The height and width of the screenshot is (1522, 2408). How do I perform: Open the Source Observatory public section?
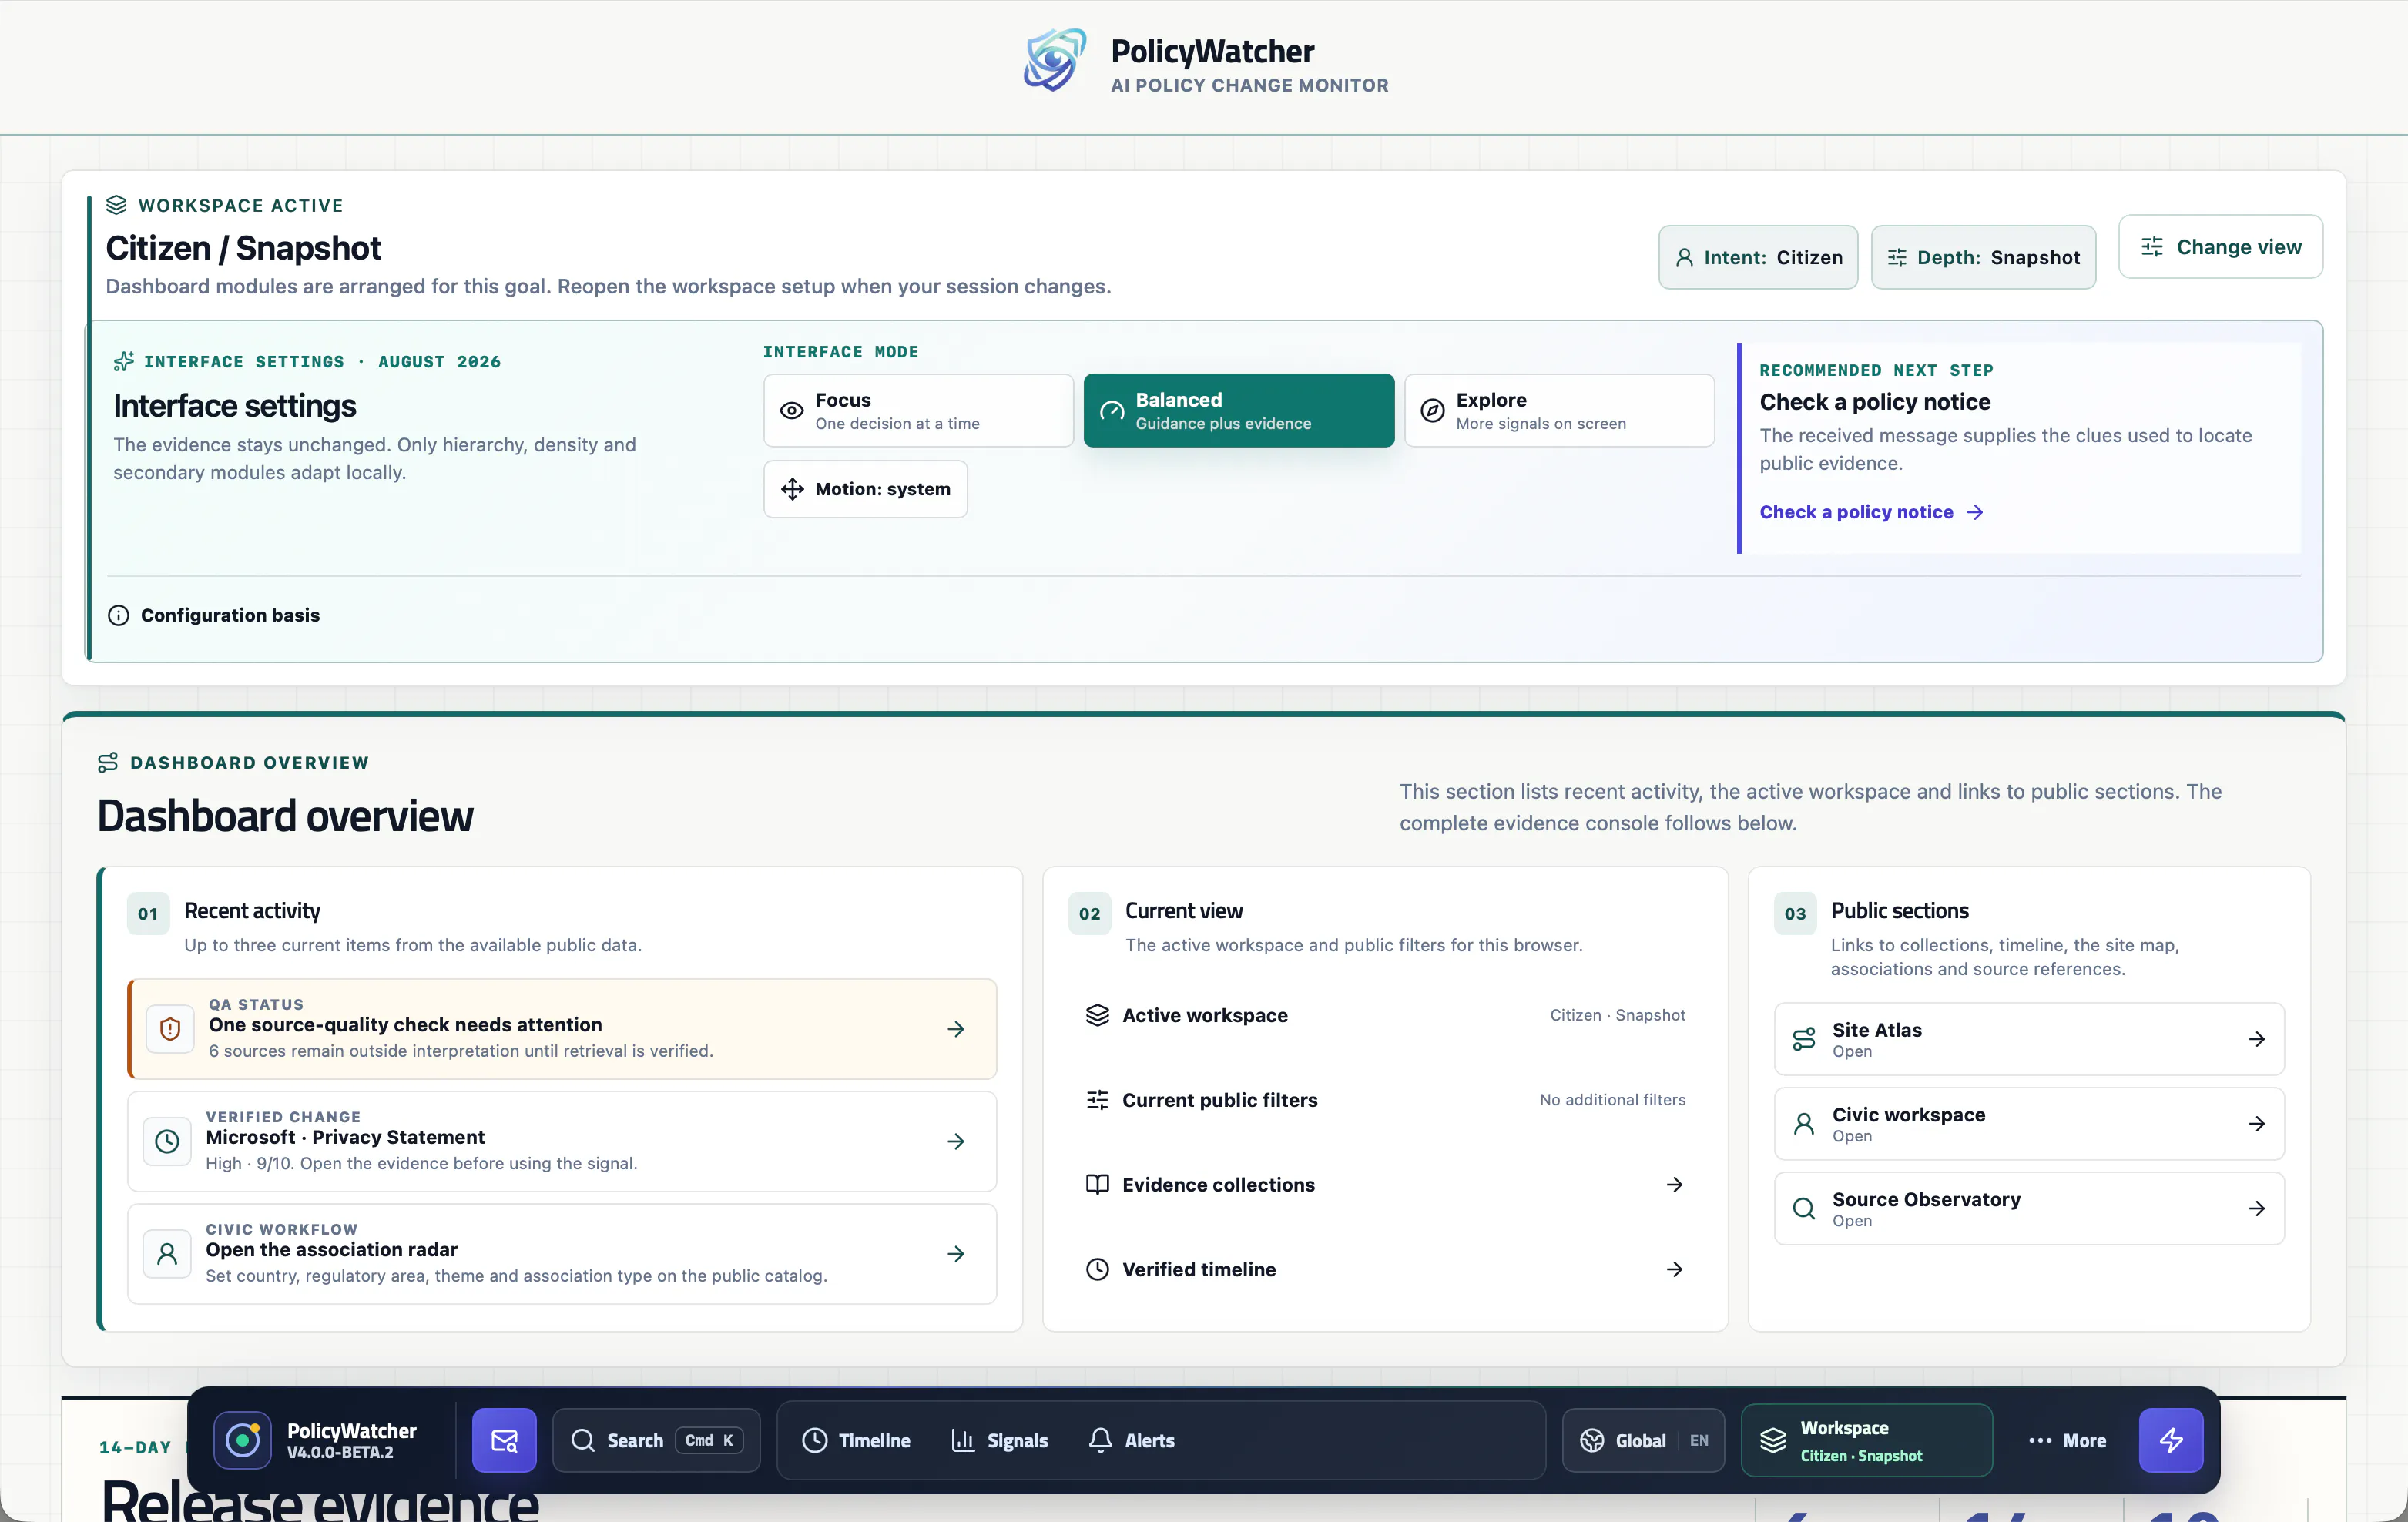(2029, 1208)
